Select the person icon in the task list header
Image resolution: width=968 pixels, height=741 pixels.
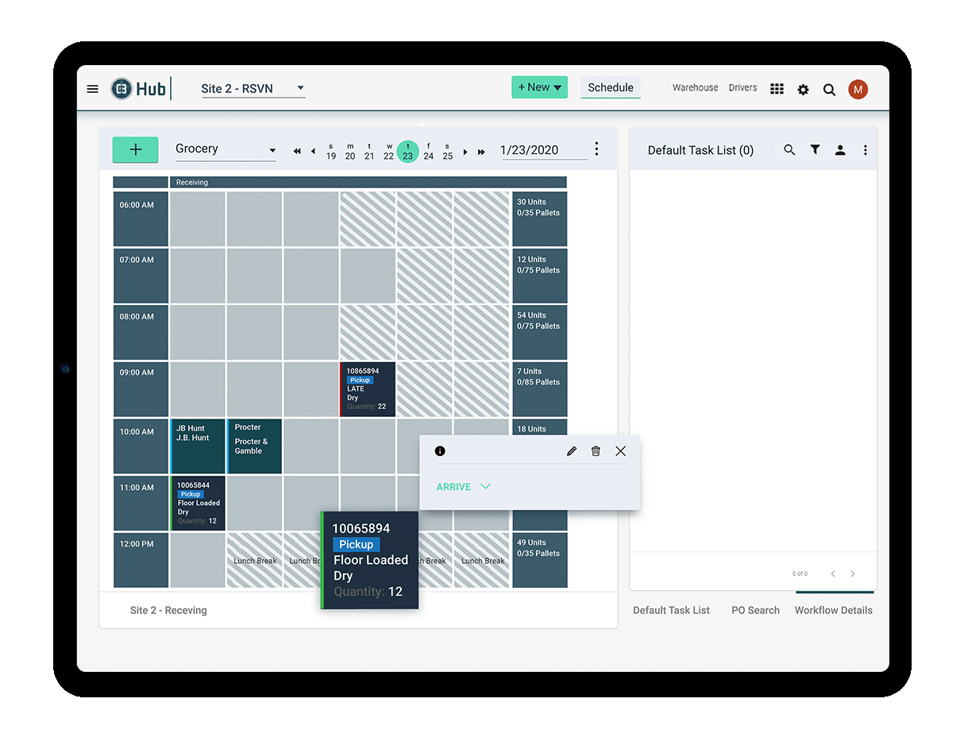[840, 149]
